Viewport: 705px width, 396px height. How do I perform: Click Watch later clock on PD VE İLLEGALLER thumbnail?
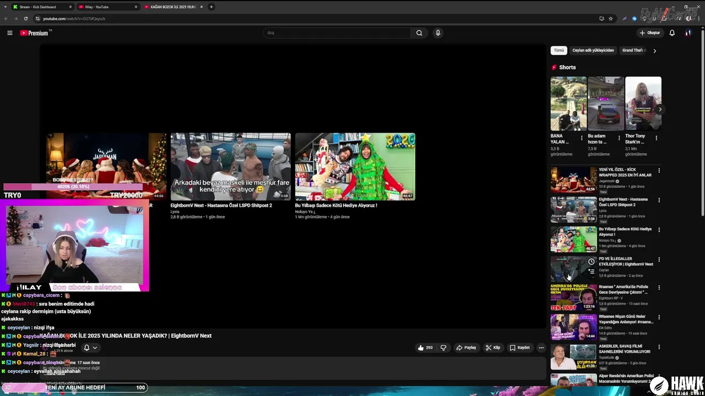pyautogui.click(x=591, y=262)
